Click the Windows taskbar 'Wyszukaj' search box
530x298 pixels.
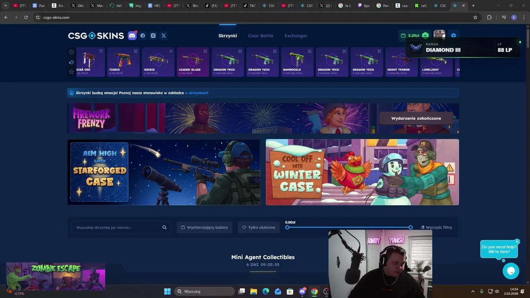(205, 291)
